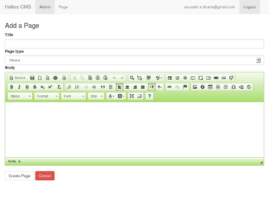
Task: Insert a Radio Button form field
Action: tap(185, 78)
